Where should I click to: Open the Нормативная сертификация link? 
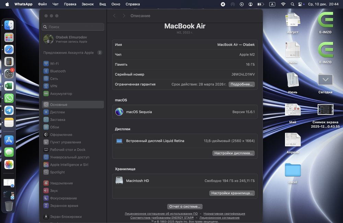pos(224,214)
